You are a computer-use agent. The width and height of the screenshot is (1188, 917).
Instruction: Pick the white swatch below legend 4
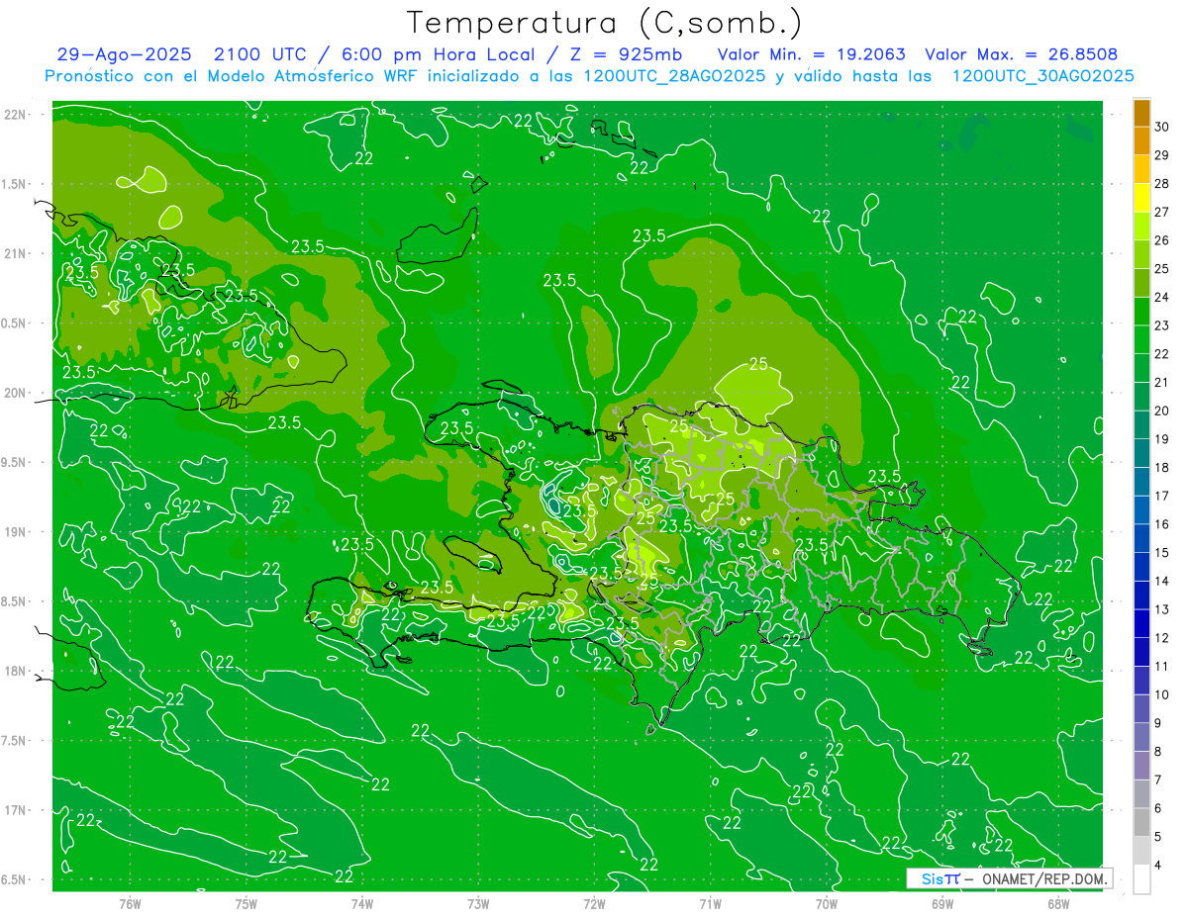(x=1141, y=879)
